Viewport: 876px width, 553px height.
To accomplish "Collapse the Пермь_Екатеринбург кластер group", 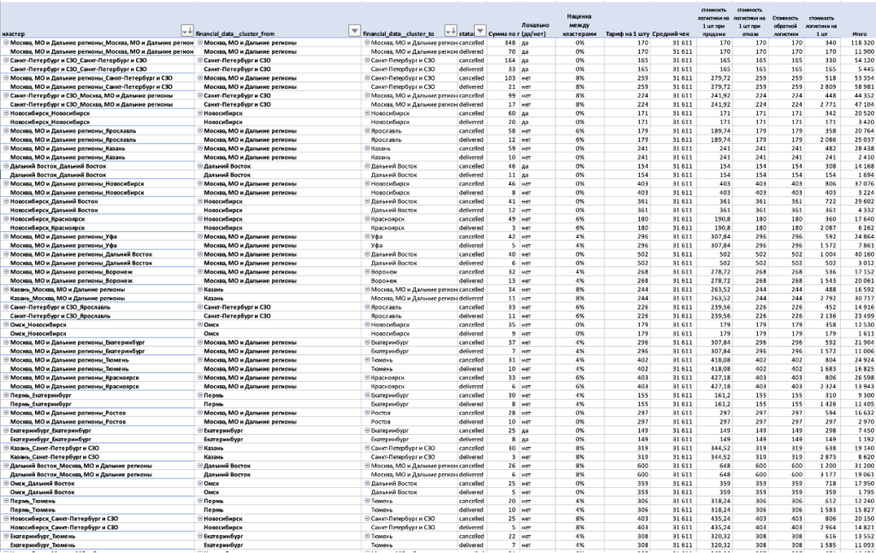I will (x=6, y=395).
